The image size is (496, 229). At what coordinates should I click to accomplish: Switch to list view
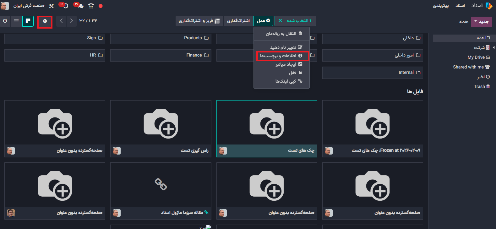pyautogui.click(x=16, y=21)
